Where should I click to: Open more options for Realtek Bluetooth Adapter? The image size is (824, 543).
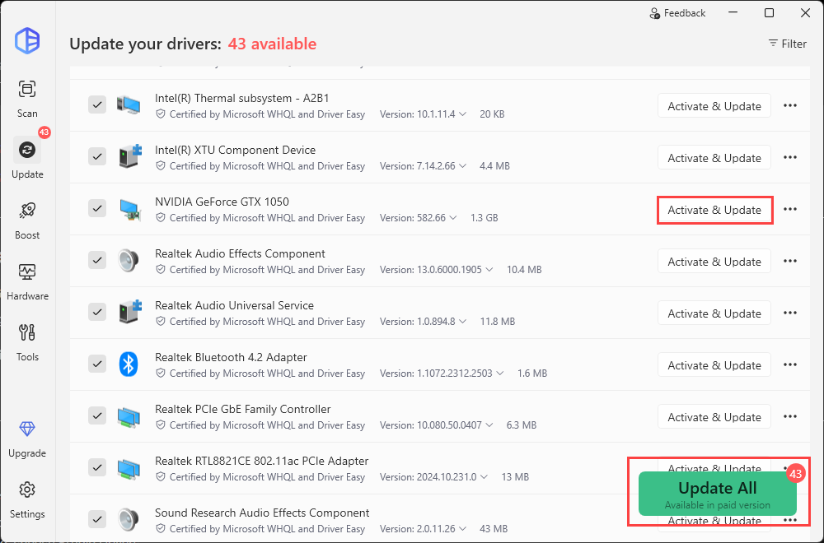tap(790, 364)
